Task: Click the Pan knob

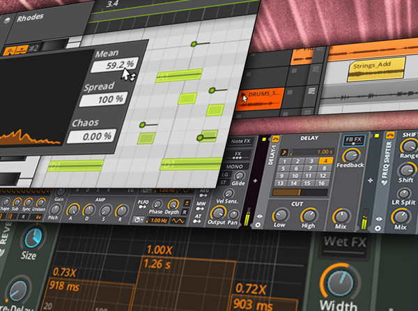Action: pyautogui.click(x=233, y=214)
